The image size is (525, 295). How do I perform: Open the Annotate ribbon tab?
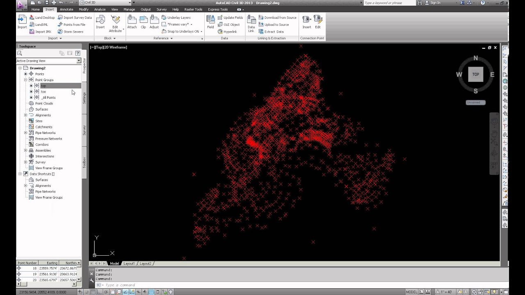(x=66, y=9)
